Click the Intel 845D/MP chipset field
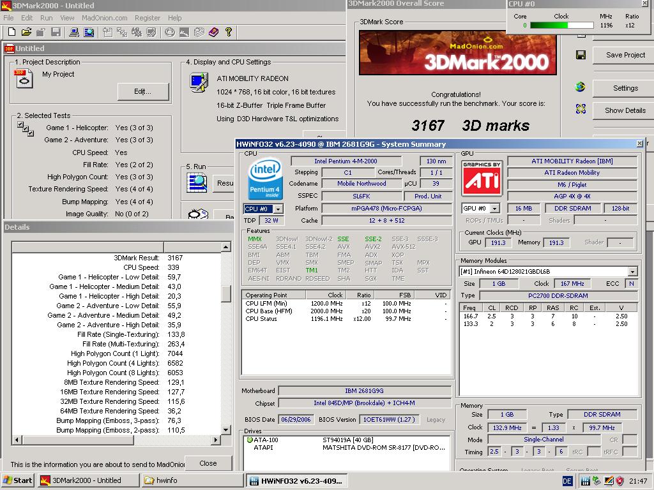Image resolution: width=654 pixels, height=490 pixels. (x=364, y=403)
